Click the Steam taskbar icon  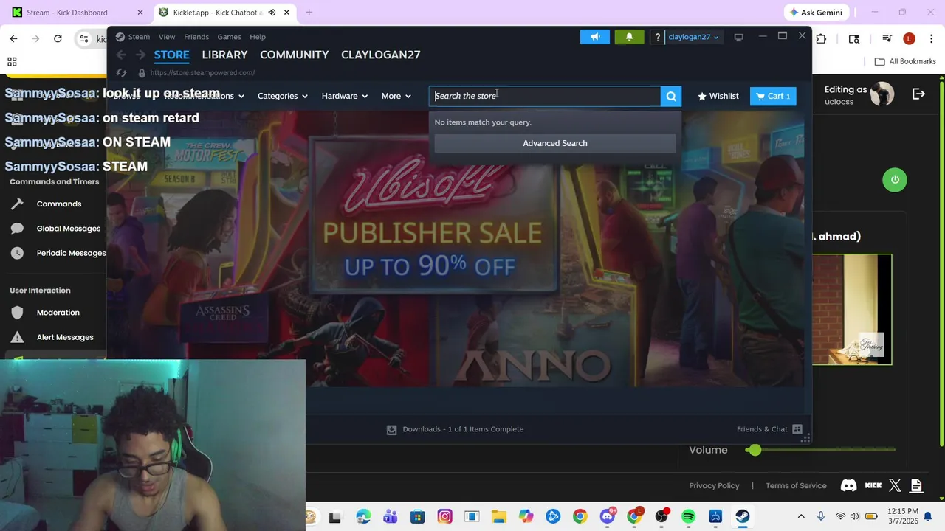[742, 516]
